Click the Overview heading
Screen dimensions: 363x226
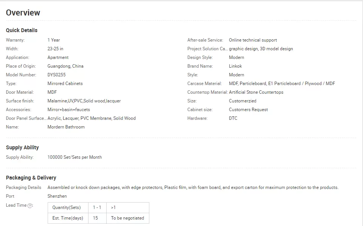click(x=23, y=13)
